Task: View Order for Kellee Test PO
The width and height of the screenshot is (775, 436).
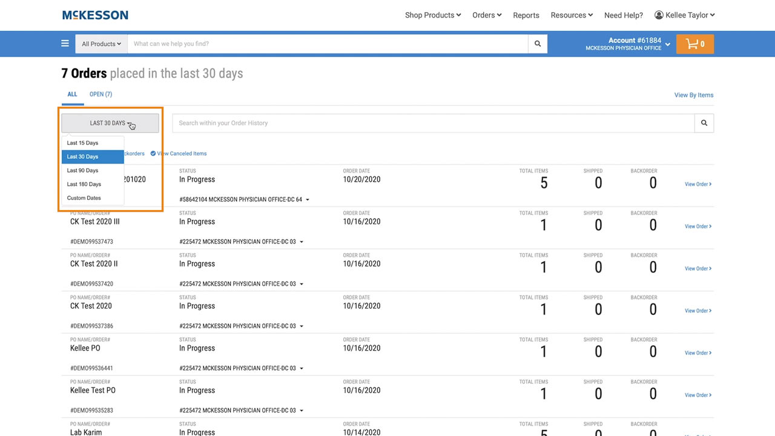Action: [698, 395]
